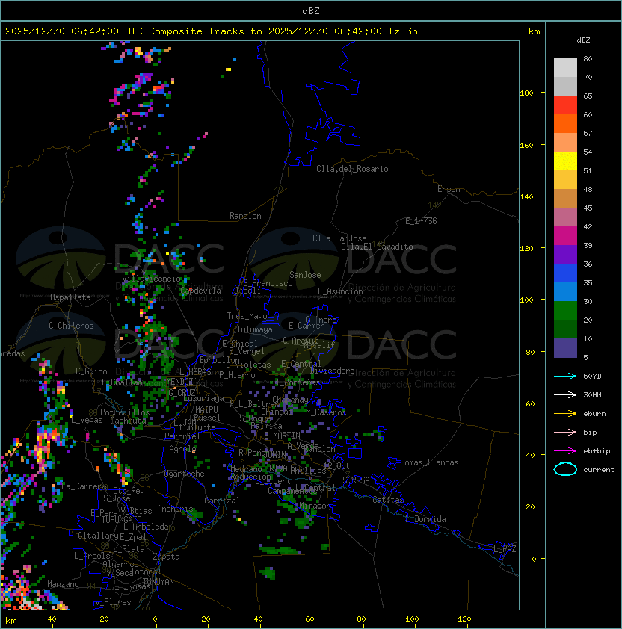This screenshot has width=622, height=629.
Task: Click the 'SanJose' map label
Action: tap(305, 275)
